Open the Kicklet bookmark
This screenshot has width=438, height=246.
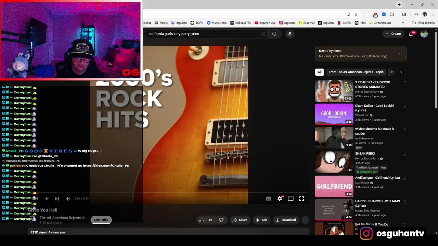(161, 23)
